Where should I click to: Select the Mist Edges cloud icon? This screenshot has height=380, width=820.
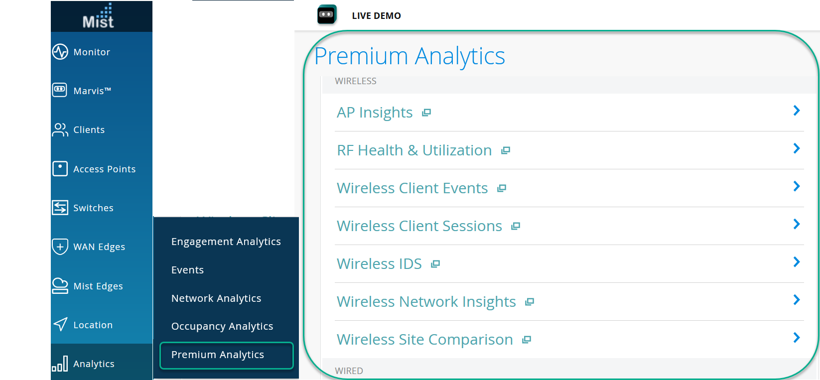[x=60, y=285]
